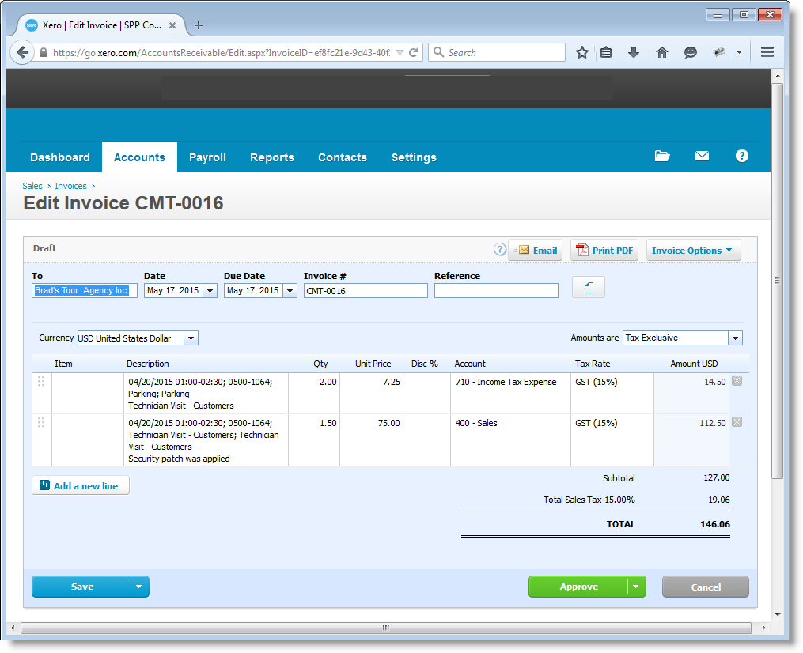Screen dimensions: 803x653
Task: Open the invoice as Print PDF
Action: (x=604, y=250)
